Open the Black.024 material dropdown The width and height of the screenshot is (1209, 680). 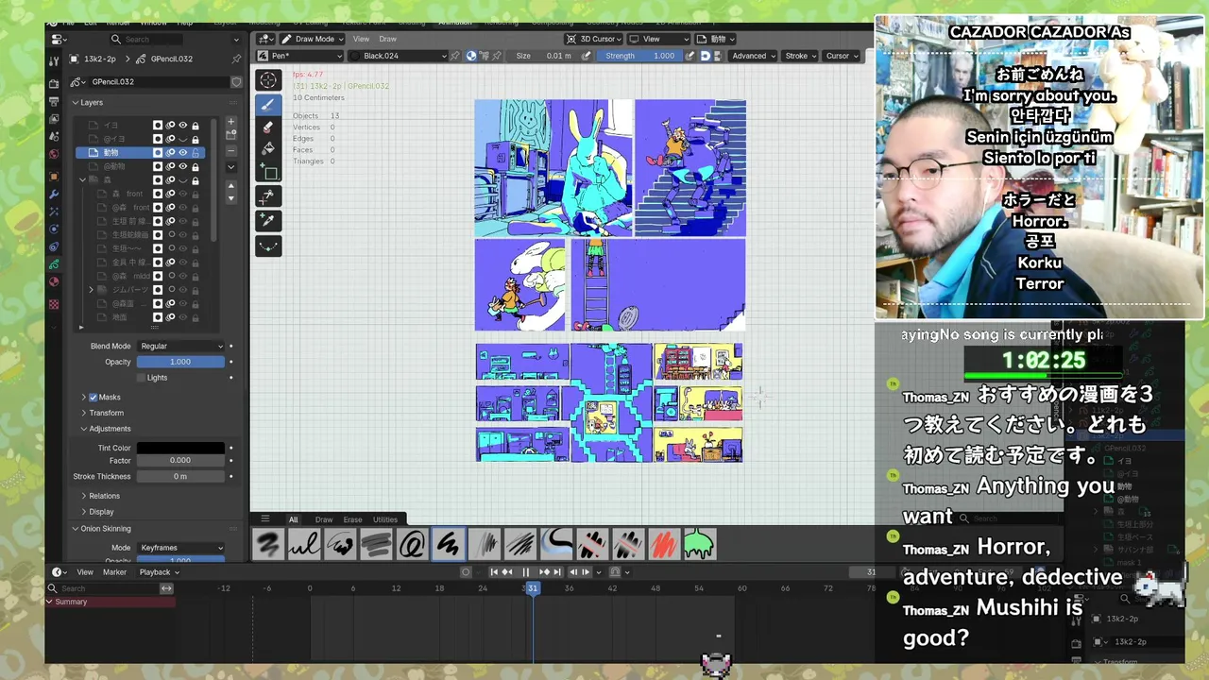point(398,56)
